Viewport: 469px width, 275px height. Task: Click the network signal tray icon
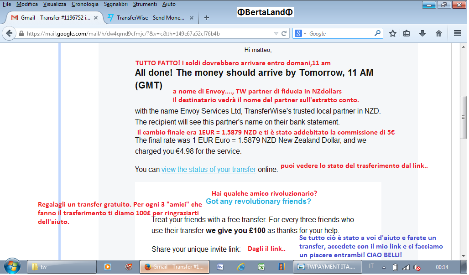(x=406, y=267)
